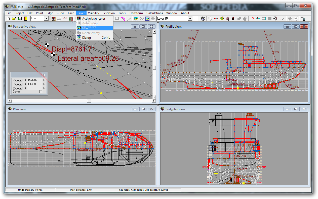This screenshot has width=318, height=199.
Task: Click status text Undo memory : 0 Kb.
Action: pyautogui.click(x=30, y=190)
